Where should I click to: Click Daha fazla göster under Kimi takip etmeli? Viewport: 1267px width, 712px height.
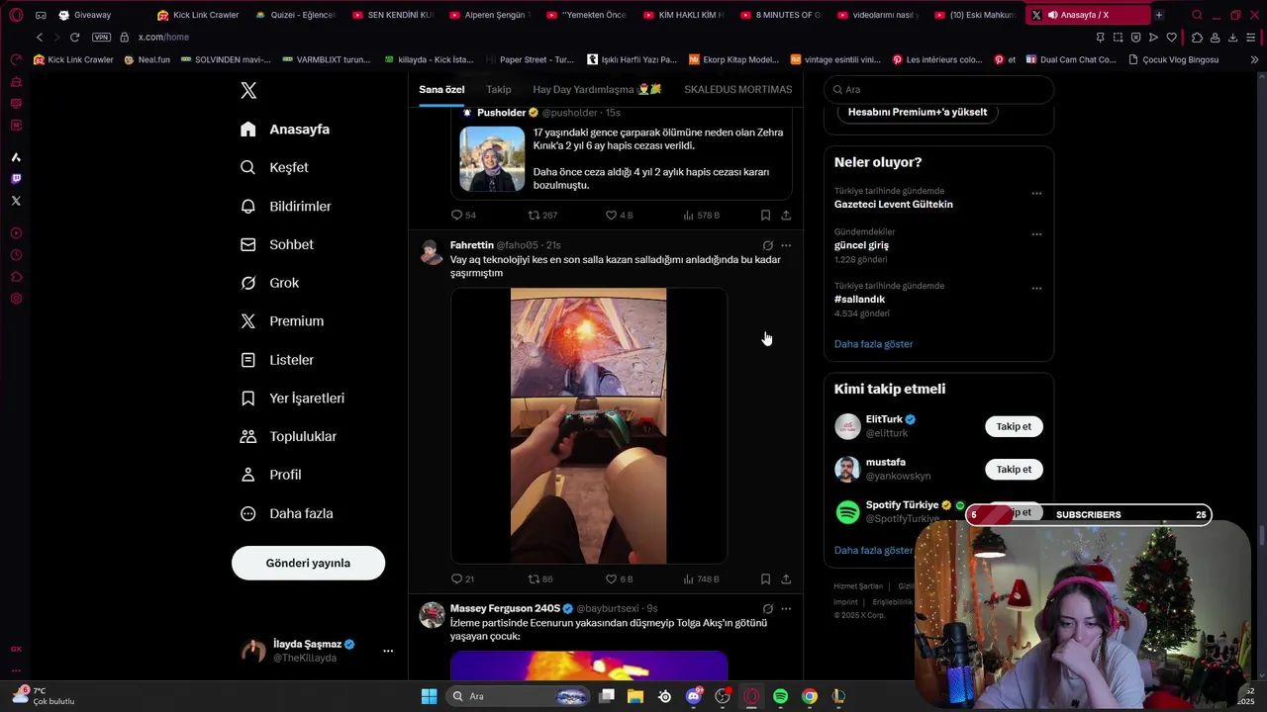873,550
